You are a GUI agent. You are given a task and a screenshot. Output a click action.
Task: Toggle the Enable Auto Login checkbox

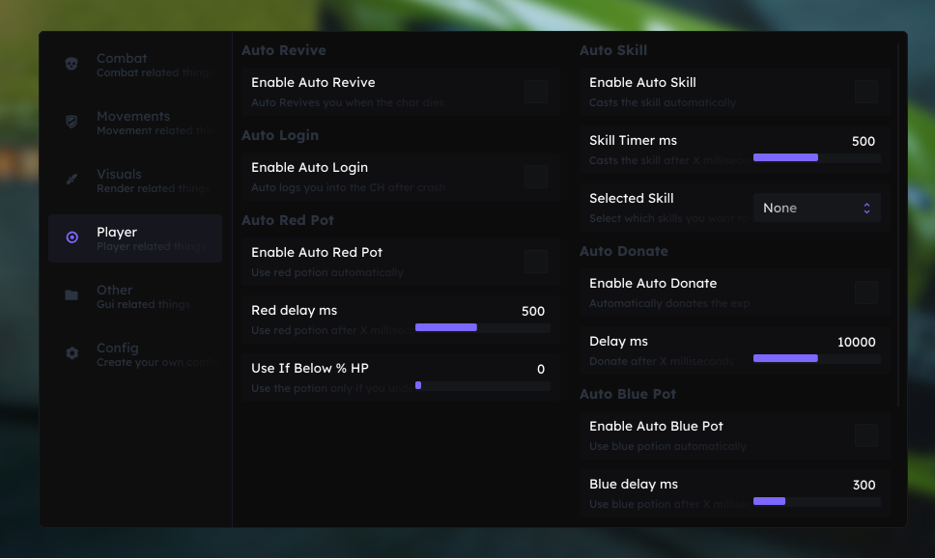point(535,177)
